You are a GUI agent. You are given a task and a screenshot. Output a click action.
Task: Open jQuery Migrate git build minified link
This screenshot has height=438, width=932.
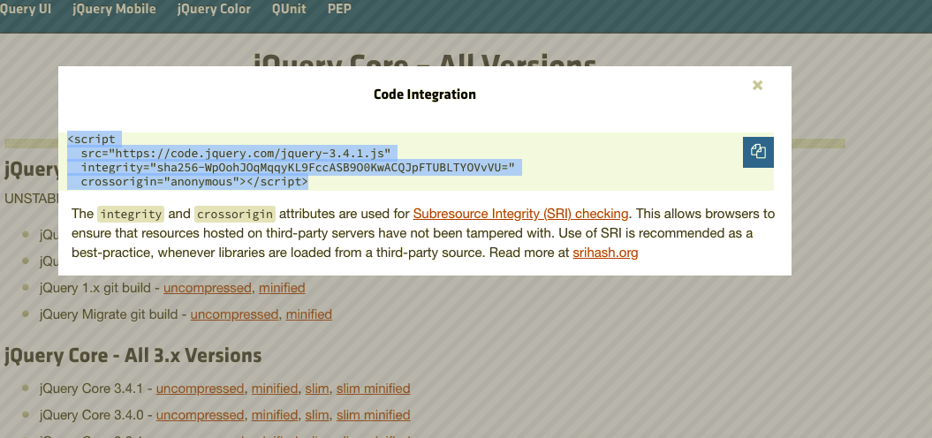tap(309, 313)
